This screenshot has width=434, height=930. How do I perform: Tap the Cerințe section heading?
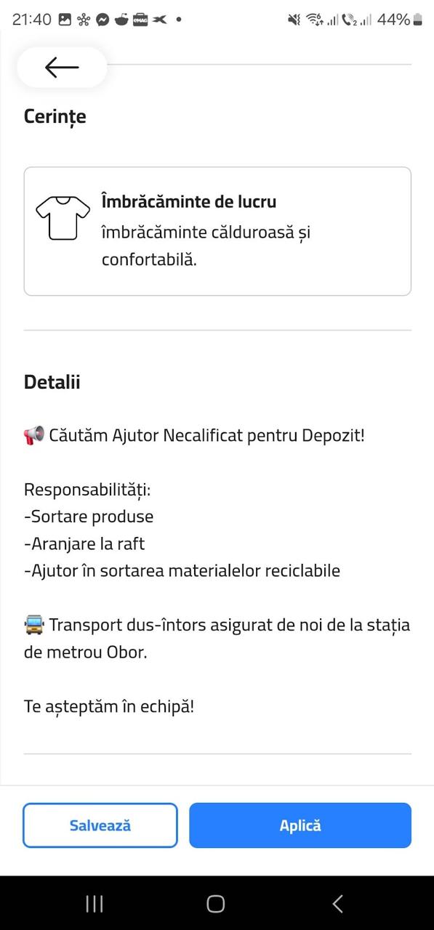[55, 116]
